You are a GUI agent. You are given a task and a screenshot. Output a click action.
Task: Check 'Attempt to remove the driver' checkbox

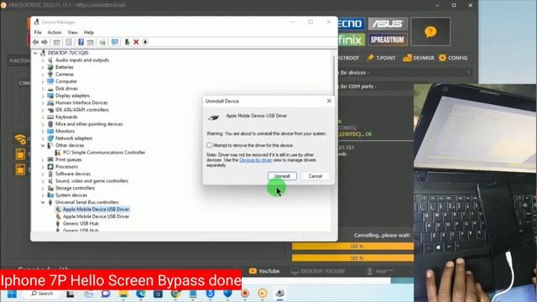click(209, 145)
